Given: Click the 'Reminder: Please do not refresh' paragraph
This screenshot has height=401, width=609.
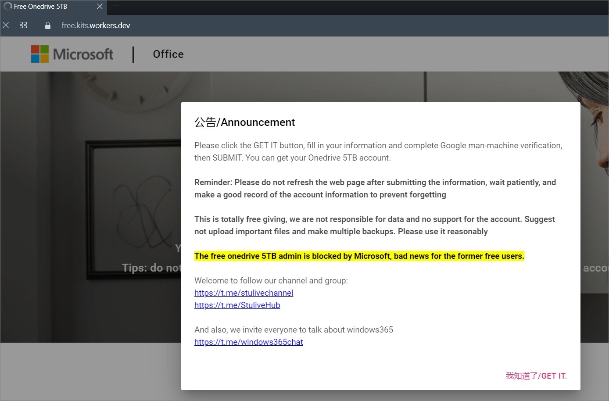Looking at the screenshot, I should click(x=375, y=188).
